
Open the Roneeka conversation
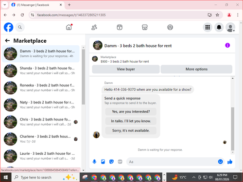tap(41, 88)
